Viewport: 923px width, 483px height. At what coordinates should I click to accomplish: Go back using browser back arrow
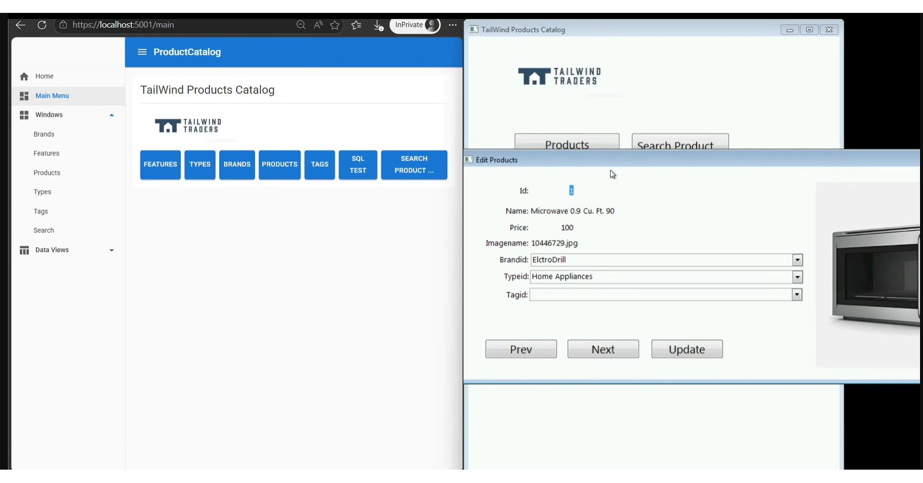tap(20, 25)
